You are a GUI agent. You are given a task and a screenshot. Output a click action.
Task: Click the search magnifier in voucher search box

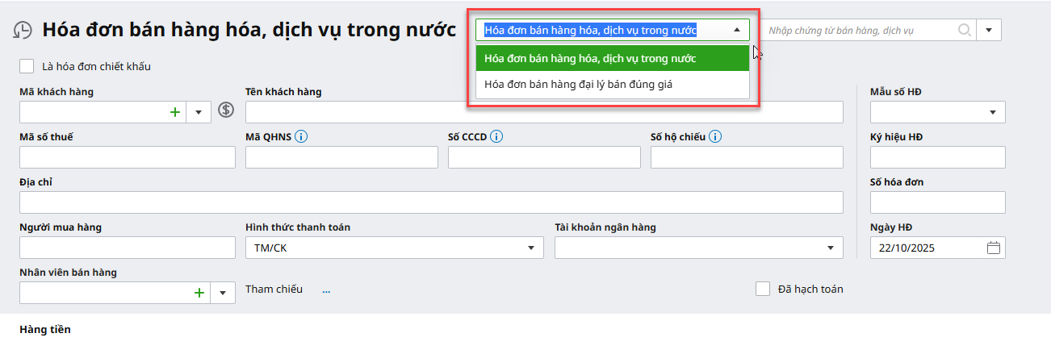965,30
